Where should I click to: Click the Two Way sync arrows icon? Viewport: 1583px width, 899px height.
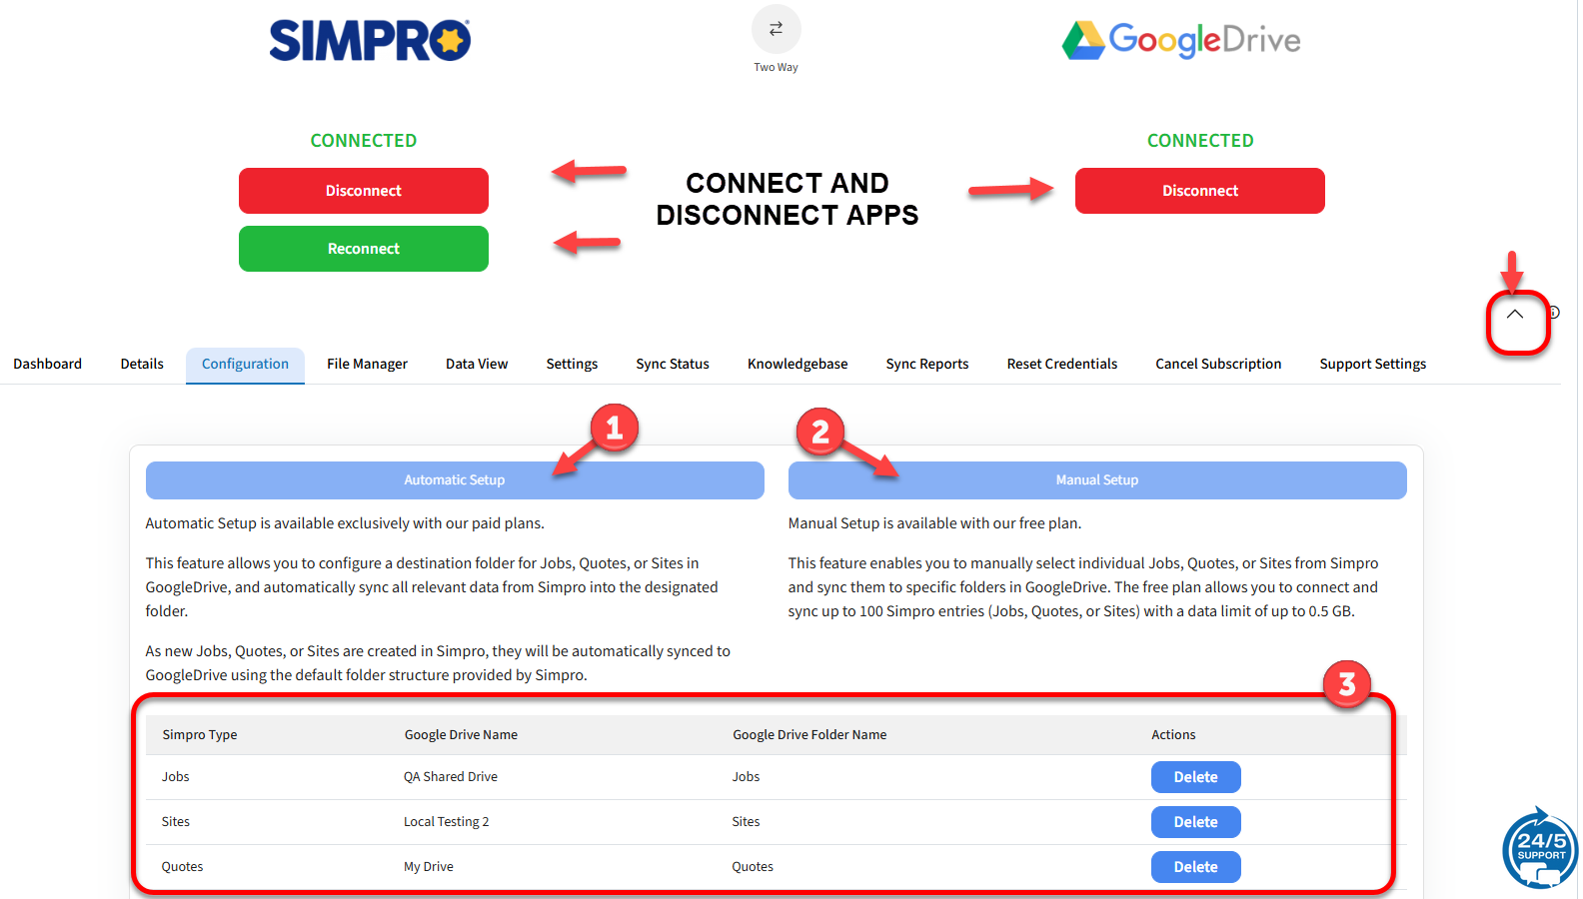[x=776, y=30]
